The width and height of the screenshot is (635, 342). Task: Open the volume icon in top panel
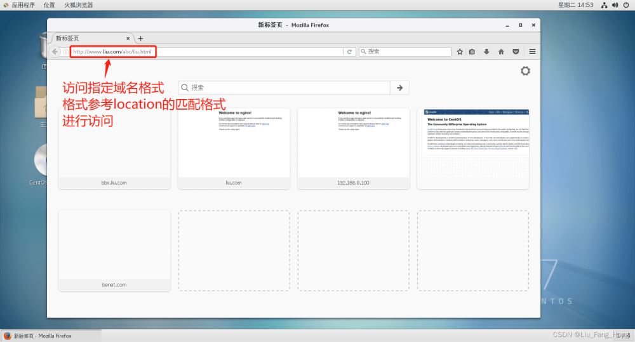tap(615, 5)
